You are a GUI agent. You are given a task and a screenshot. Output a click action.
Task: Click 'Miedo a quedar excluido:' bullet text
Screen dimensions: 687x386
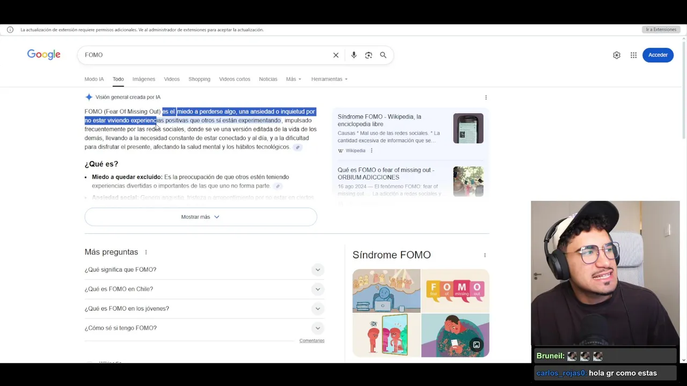127,177
